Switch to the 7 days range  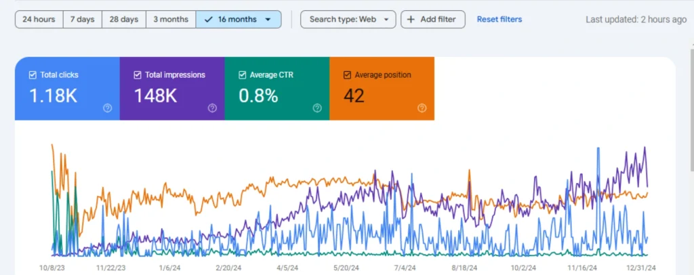tap(82, 20)
